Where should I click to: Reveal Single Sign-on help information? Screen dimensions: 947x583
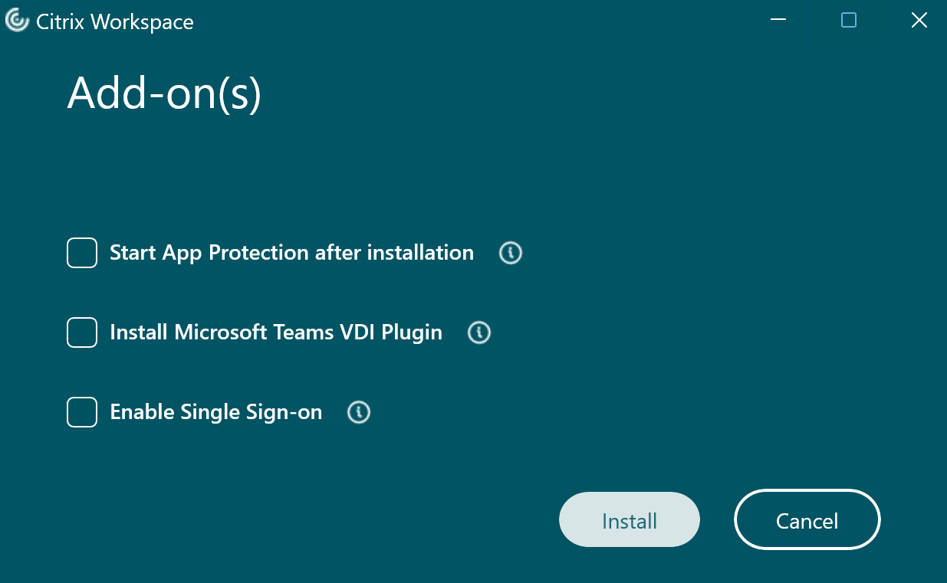(358, 412)
